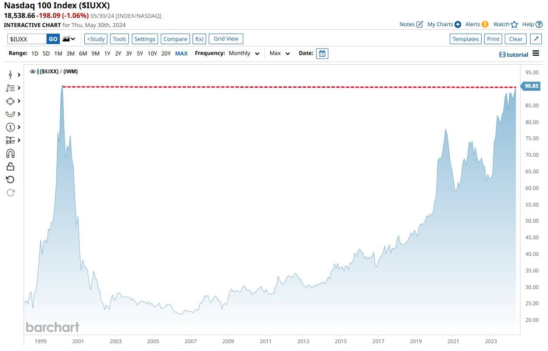Toggle the lock drawings padlock icon
Screen dimensions: 548x351
click(10, 166)
